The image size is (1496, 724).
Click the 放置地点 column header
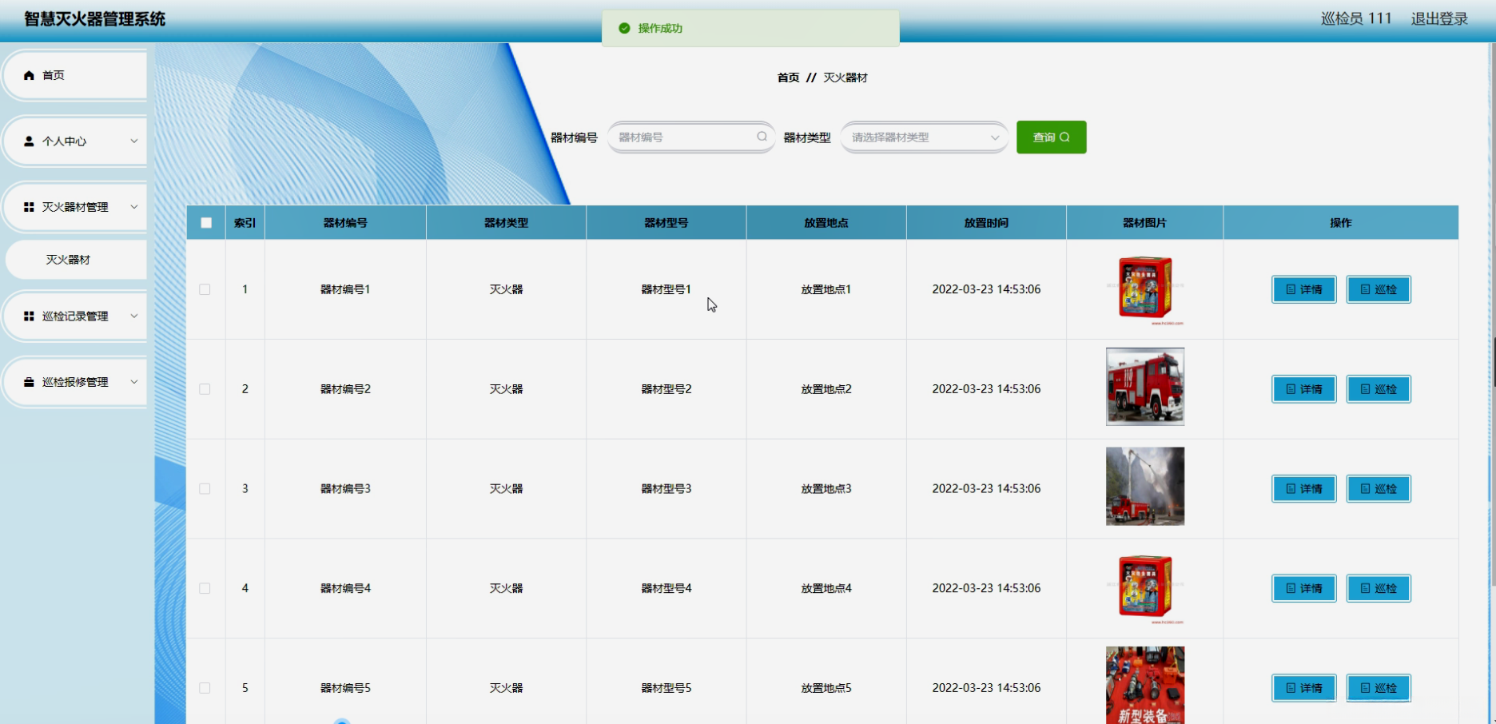826,223
